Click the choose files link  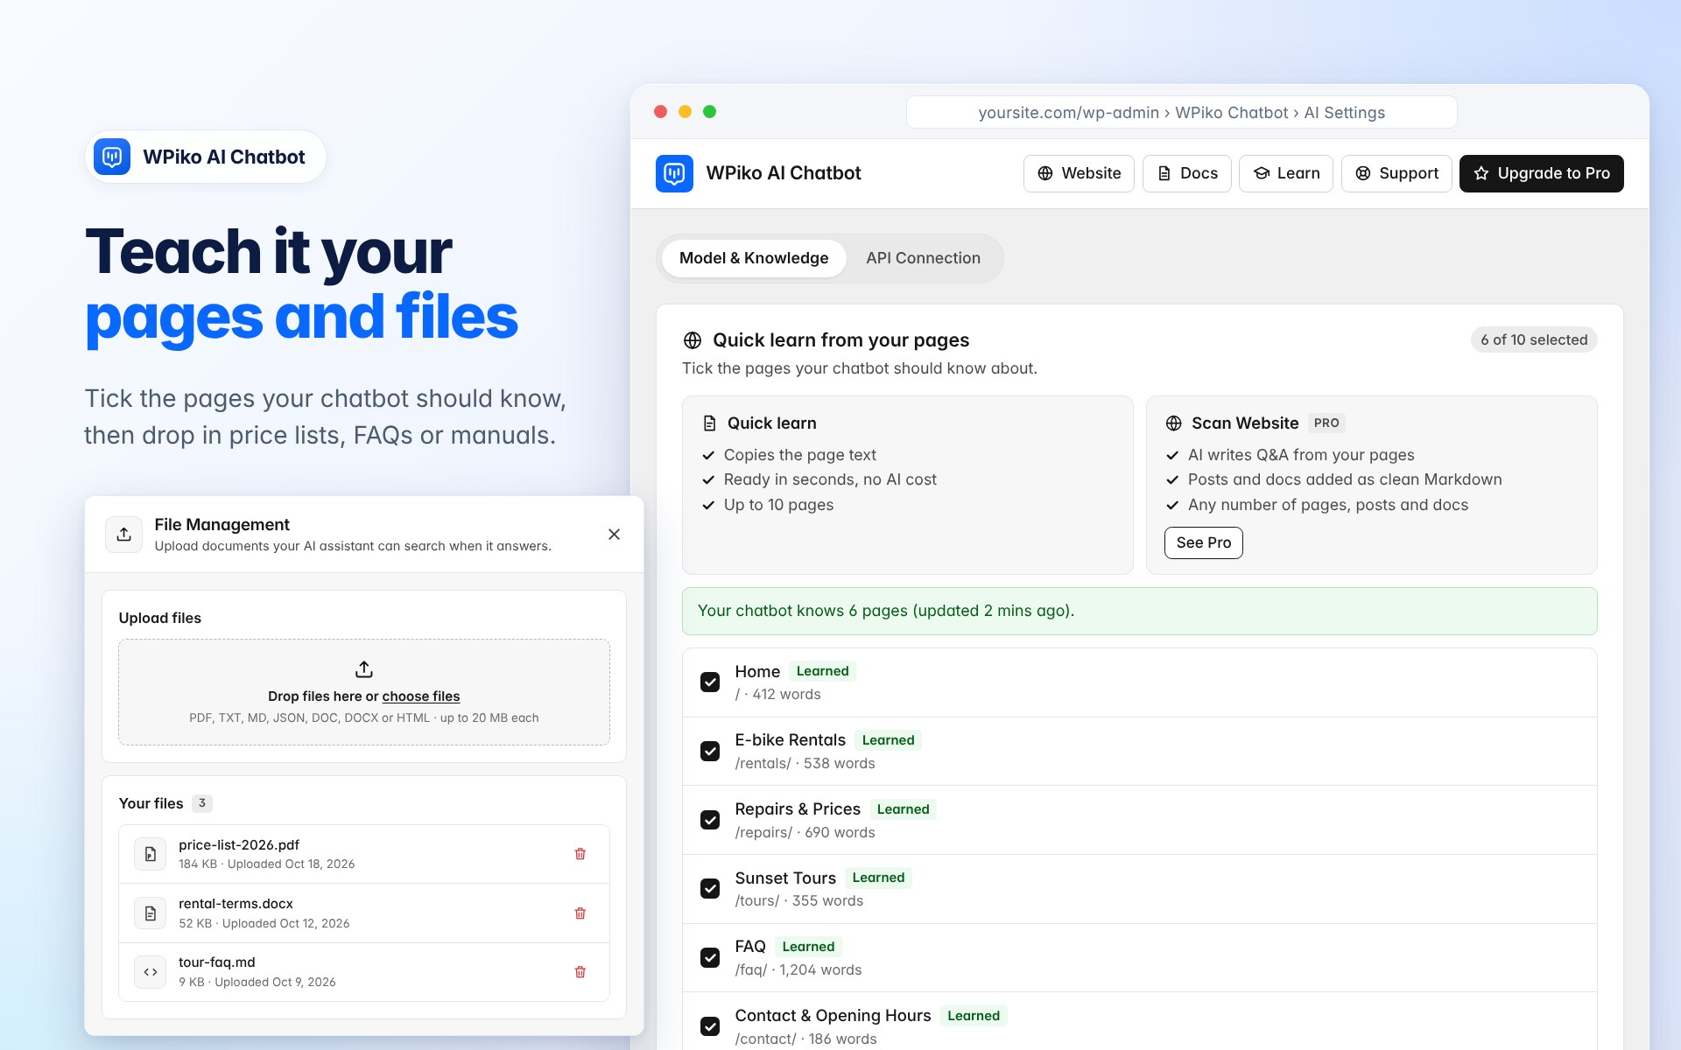[421, 696]
